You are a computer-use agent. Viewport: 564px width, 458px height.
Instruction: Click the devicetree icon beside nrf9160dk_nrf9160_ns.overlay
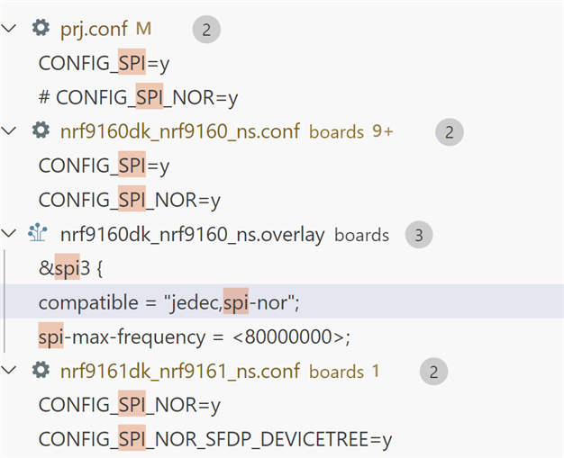pos(38,232)
